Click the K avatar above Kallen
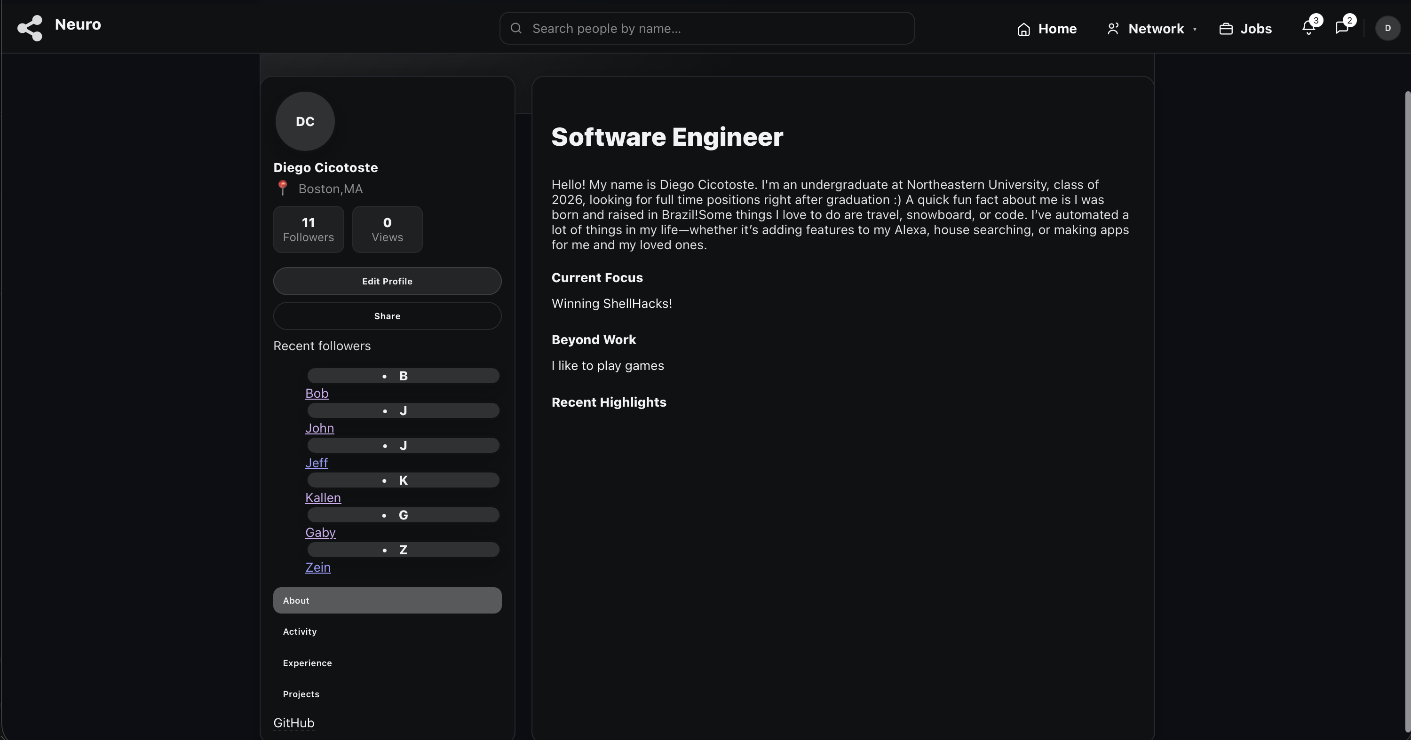 tap(403, 480)
